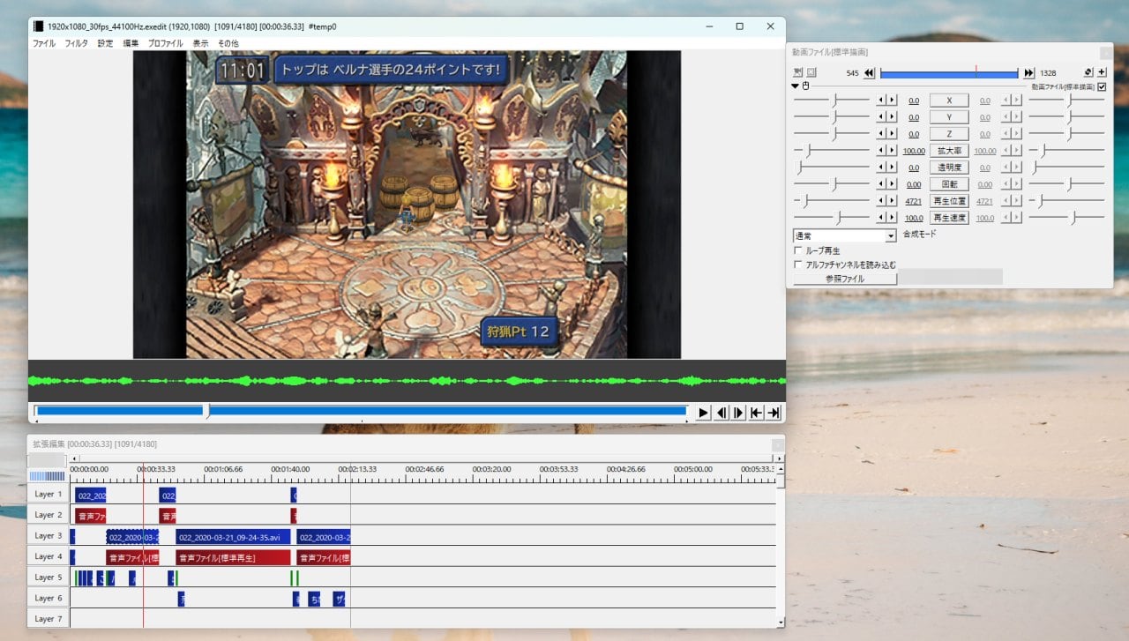Jump to the start frame of preview

pyautogui.click(x=757, y=413)
